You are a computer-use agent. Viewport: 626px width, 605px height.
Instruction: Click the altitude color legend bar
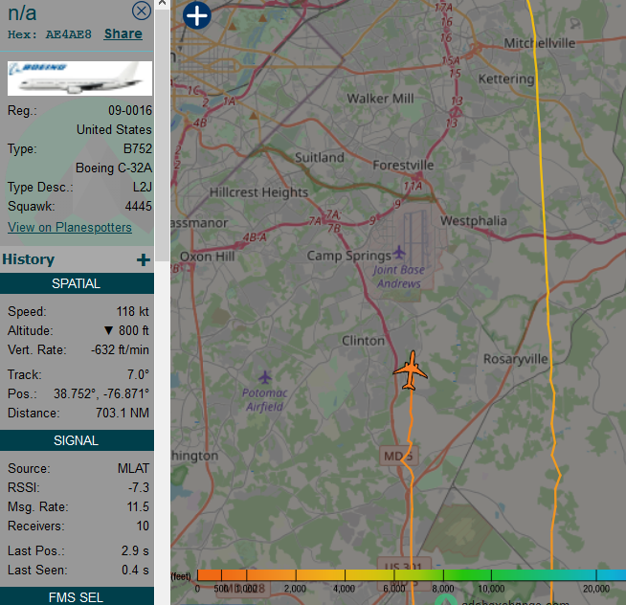click(x=412, y=575)
